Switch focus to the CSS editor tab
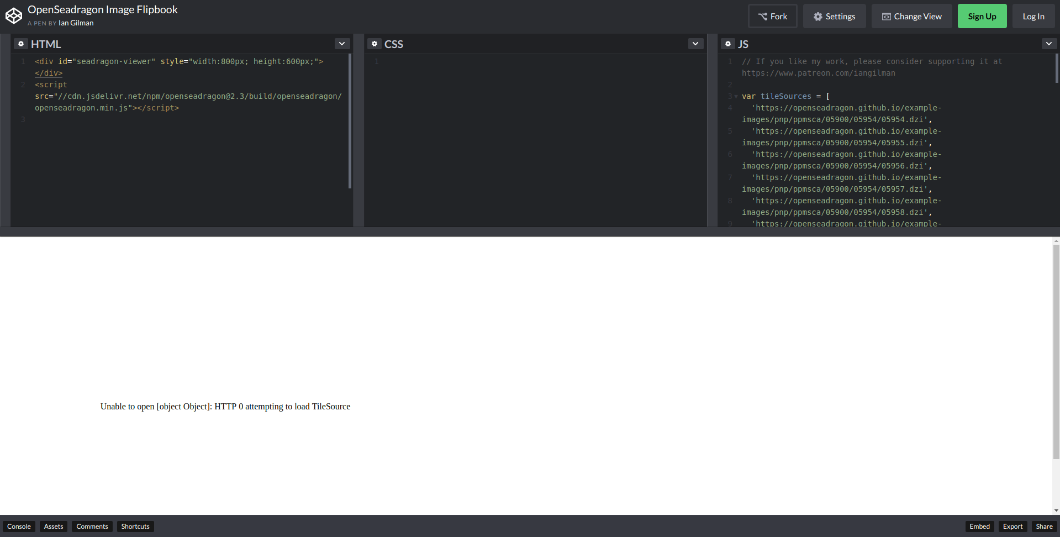The height and width of the screenshot is (537, 1060). click(393, 44)
